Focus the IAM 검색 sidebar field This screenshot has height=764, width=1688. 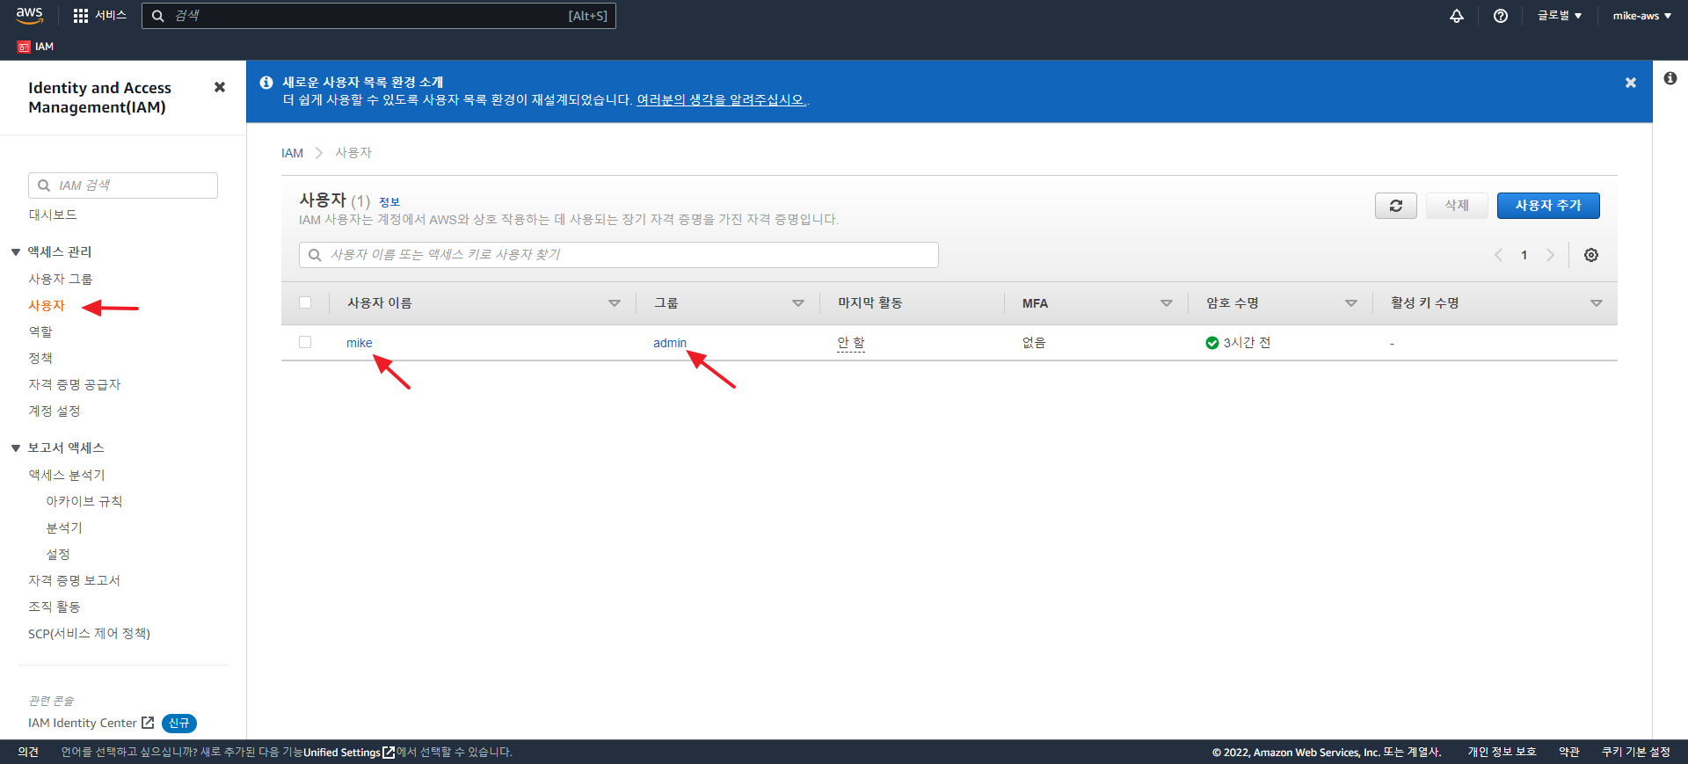click(x=123, y=186)
